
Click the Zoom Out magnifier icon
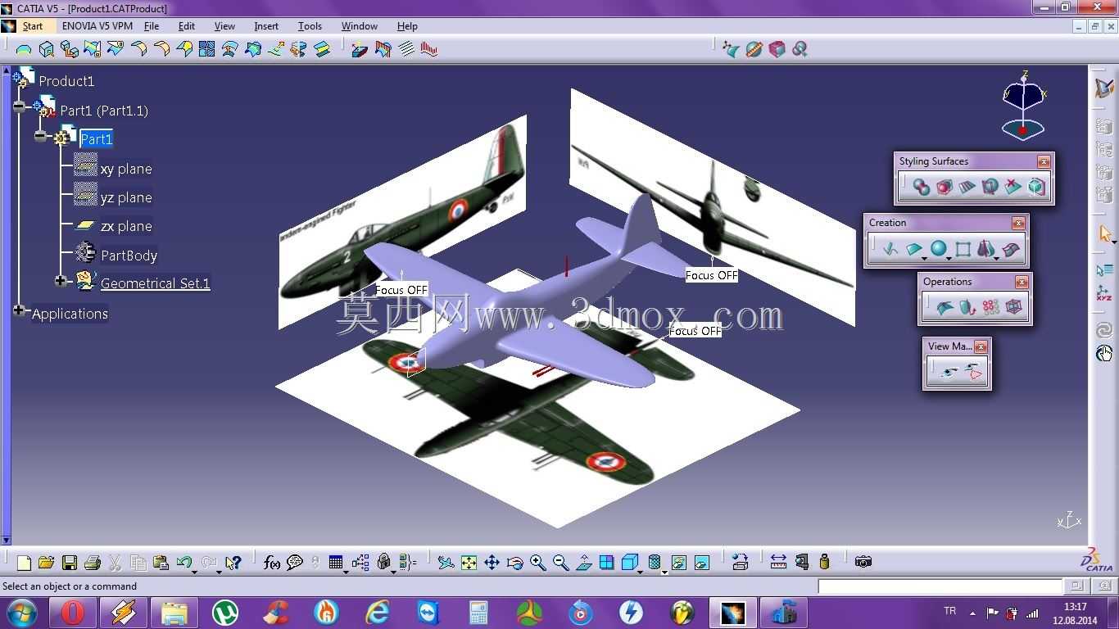click(560, 562)
